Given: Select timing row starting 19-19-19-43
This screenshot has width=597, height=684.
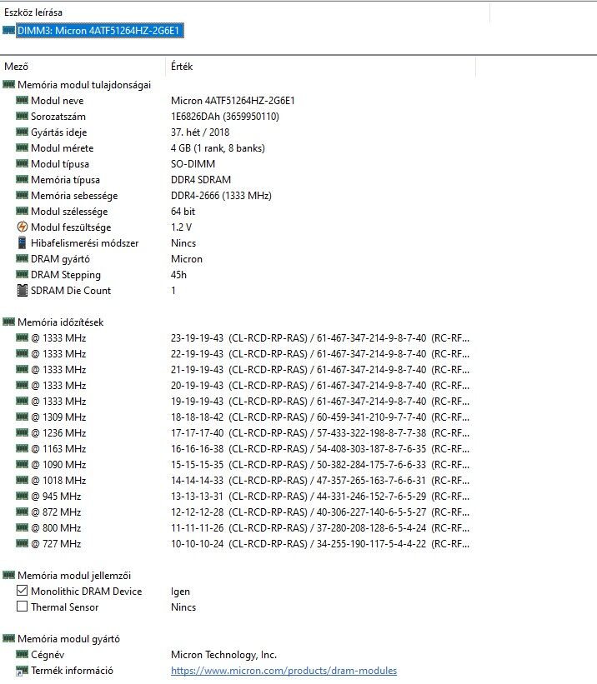Looking at the screenshot, I should (320, 401).
